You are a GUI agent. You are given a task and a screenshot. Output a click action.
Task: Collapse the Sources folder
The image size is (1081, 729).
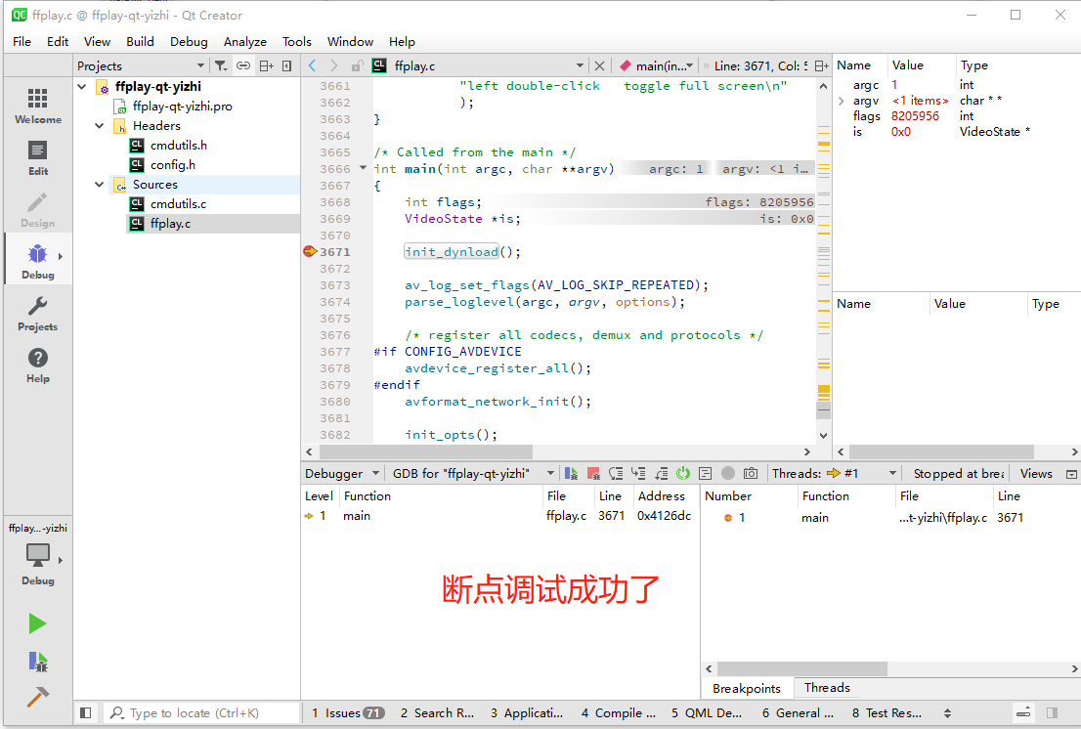tap(100, 185)
